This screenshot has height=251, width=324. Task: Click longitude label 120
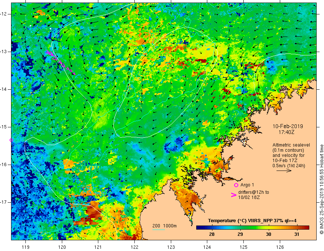coord(62,247)
